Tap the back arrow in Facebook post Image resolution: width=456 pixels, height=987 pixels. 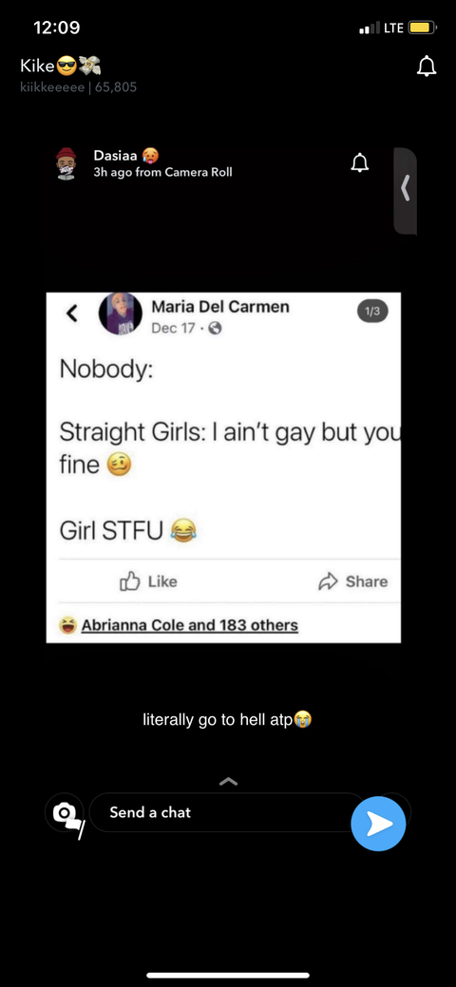point(72,313)
